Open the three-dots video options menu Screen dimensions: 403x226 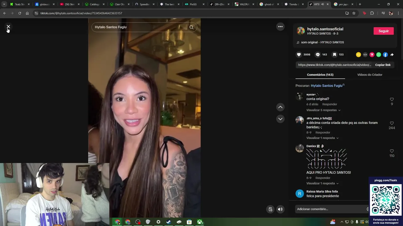(x=280, y=27)
